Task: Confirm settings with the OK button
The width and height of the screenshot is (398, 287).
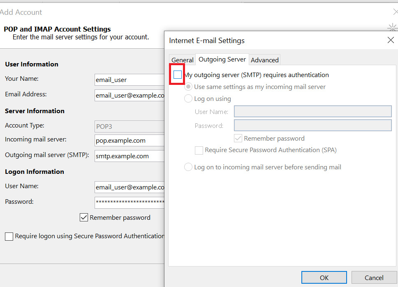Action: click(324, 277)
